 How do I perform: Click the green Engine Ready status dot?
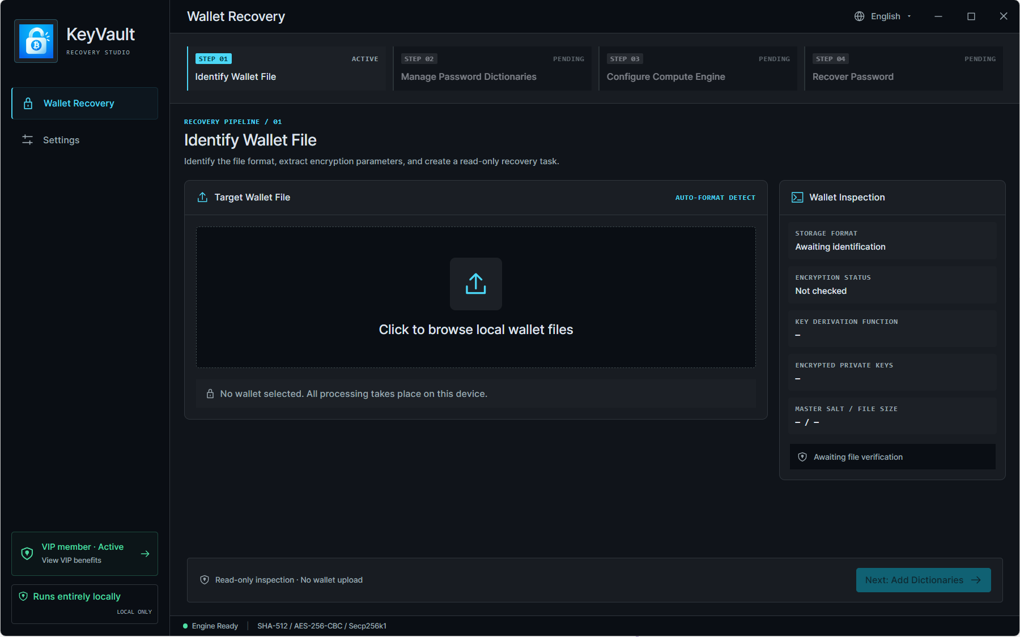pos(185,626)
